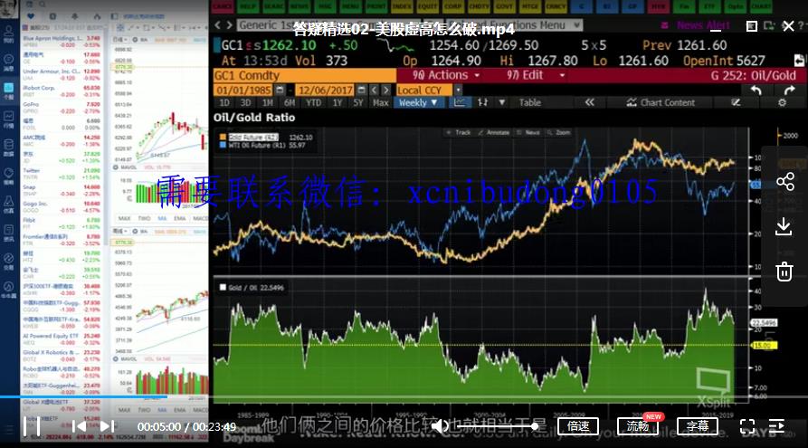
Task: Collapse the panel with double-left chevron
Action: point(590,102)
